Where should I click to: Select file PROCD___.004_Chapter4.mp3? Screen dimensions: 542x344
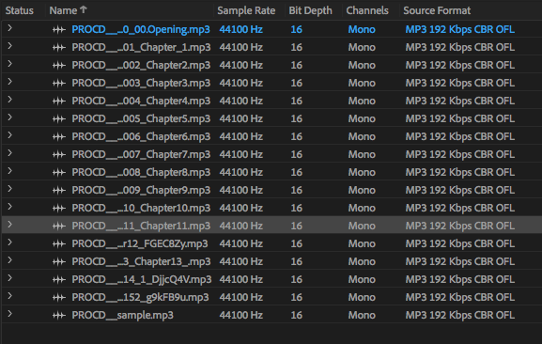[x=141, y=102]
